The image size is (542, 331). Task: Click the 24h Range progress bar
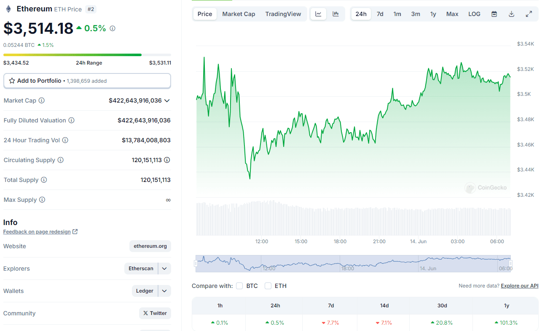pyautogui.click(x=87, y=55)
